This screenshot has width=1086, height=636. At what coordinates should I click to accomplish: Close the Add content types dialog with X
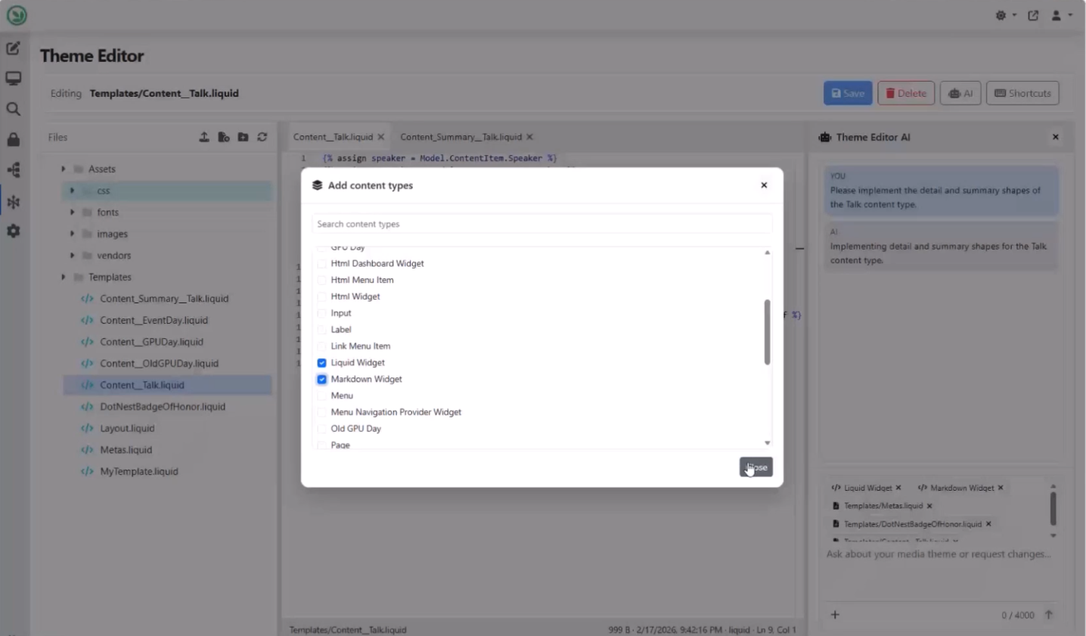[764, 185]
